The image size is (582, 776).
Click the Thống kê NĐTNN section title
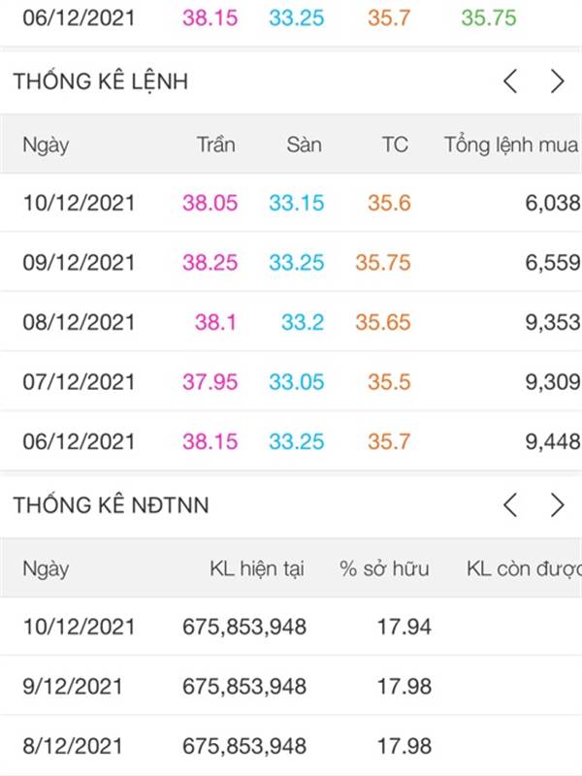click(111, 505)
